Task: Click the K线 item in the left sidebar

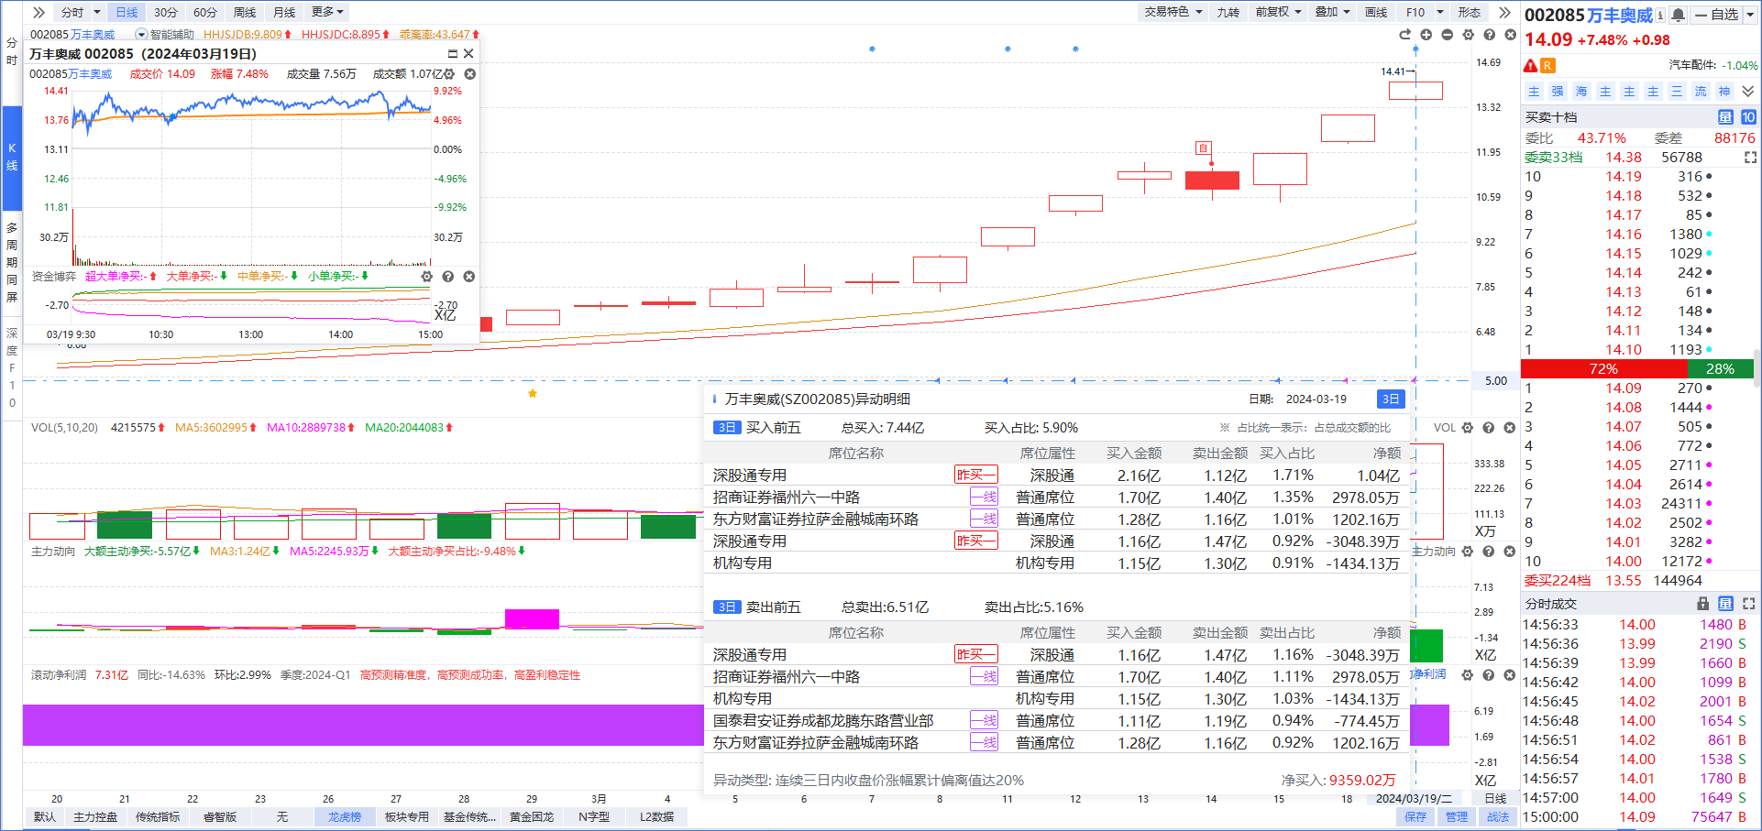Action: (x=12, y=158)
